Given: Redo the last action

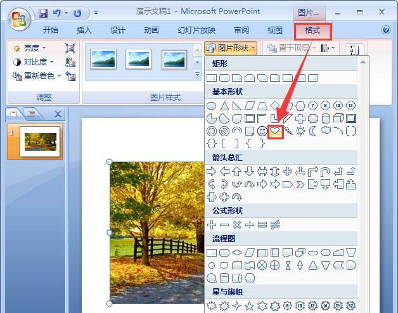Looking at the screenshot, I should [77, 13].
